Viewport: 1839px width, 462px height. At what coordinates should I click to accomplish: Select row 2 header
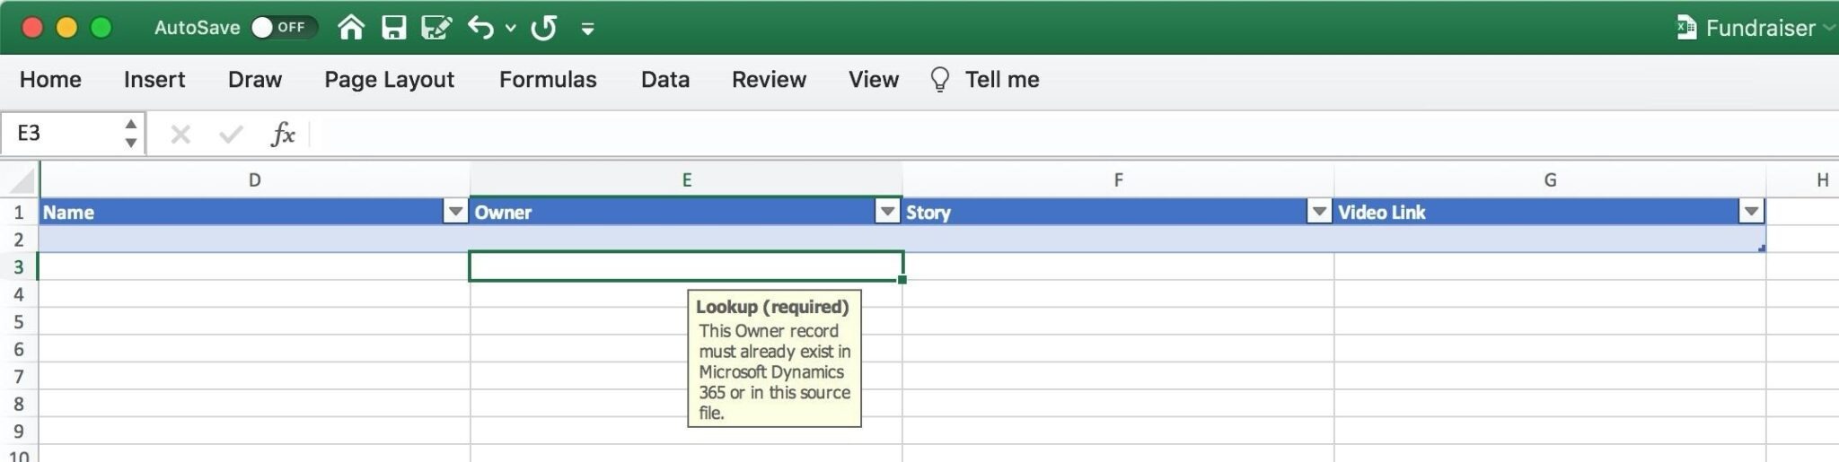coord(19,240)
